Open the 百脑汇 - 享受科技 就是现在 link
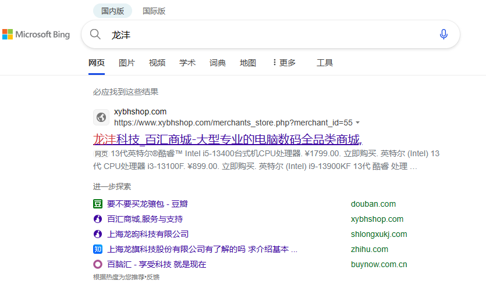Screen dimensions: 486x295 pos(157,264)
